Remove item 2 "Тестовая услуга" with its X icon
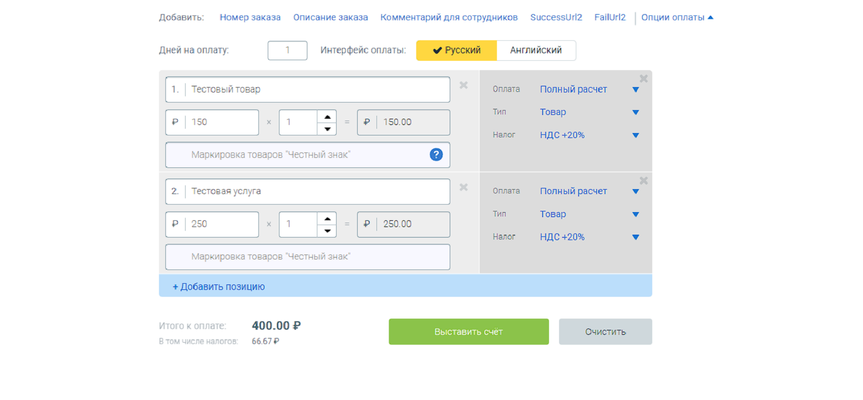Viewport: 863px width, 400px height. pyautogui.click(x=463, y=187)
